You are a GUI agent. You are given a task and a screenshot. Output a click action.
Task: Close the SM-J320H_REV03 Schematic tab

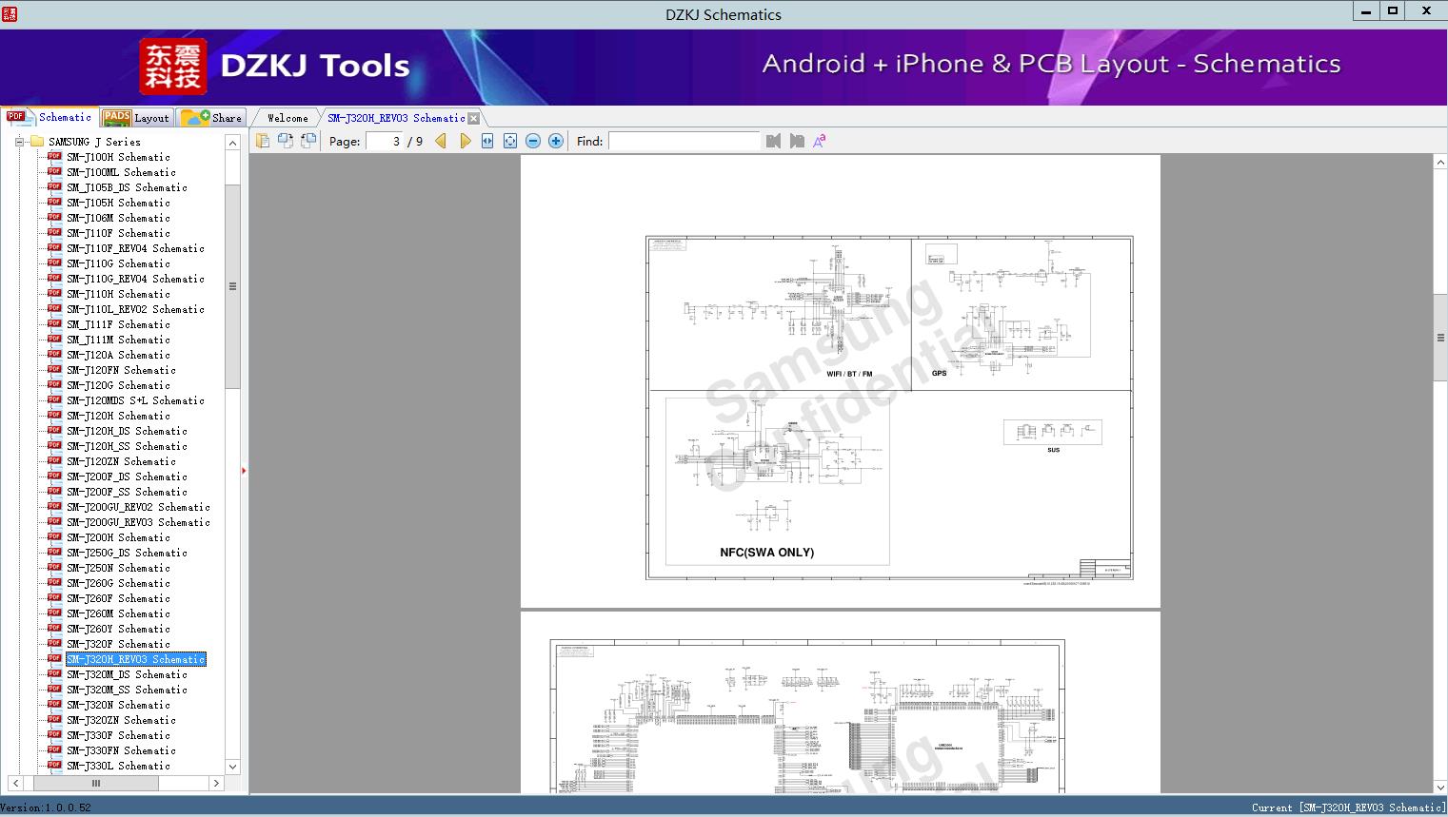[x=474, y=118]
